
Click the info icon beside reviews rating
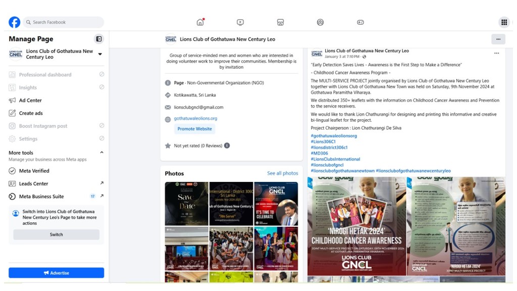tap(227, 145)
